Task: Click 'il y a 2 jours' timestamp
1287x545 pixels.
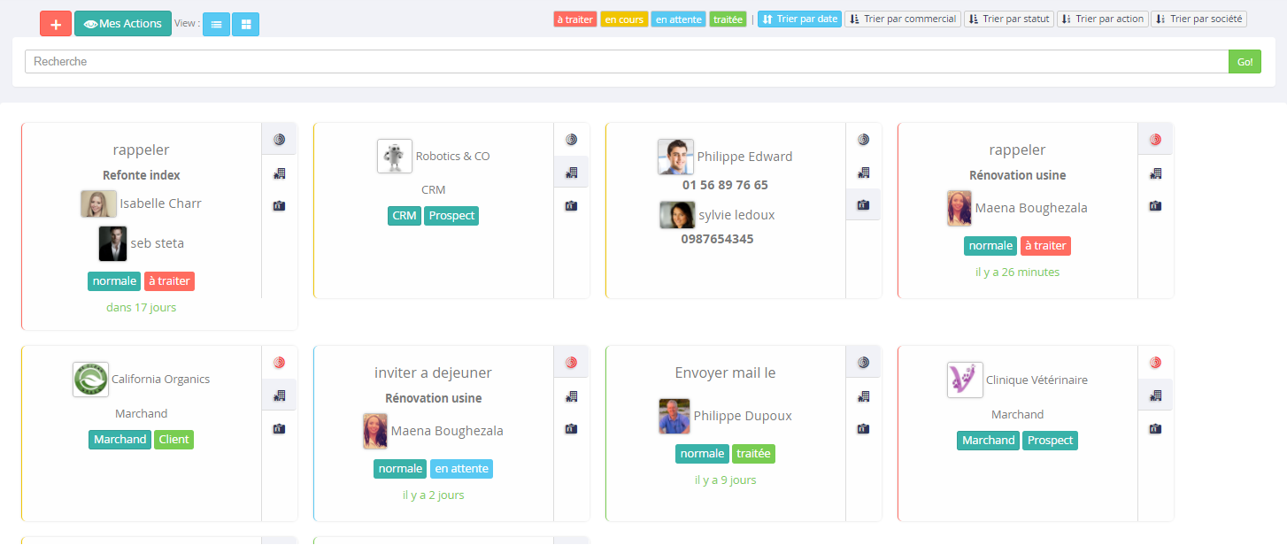Action: coord(434,495)
